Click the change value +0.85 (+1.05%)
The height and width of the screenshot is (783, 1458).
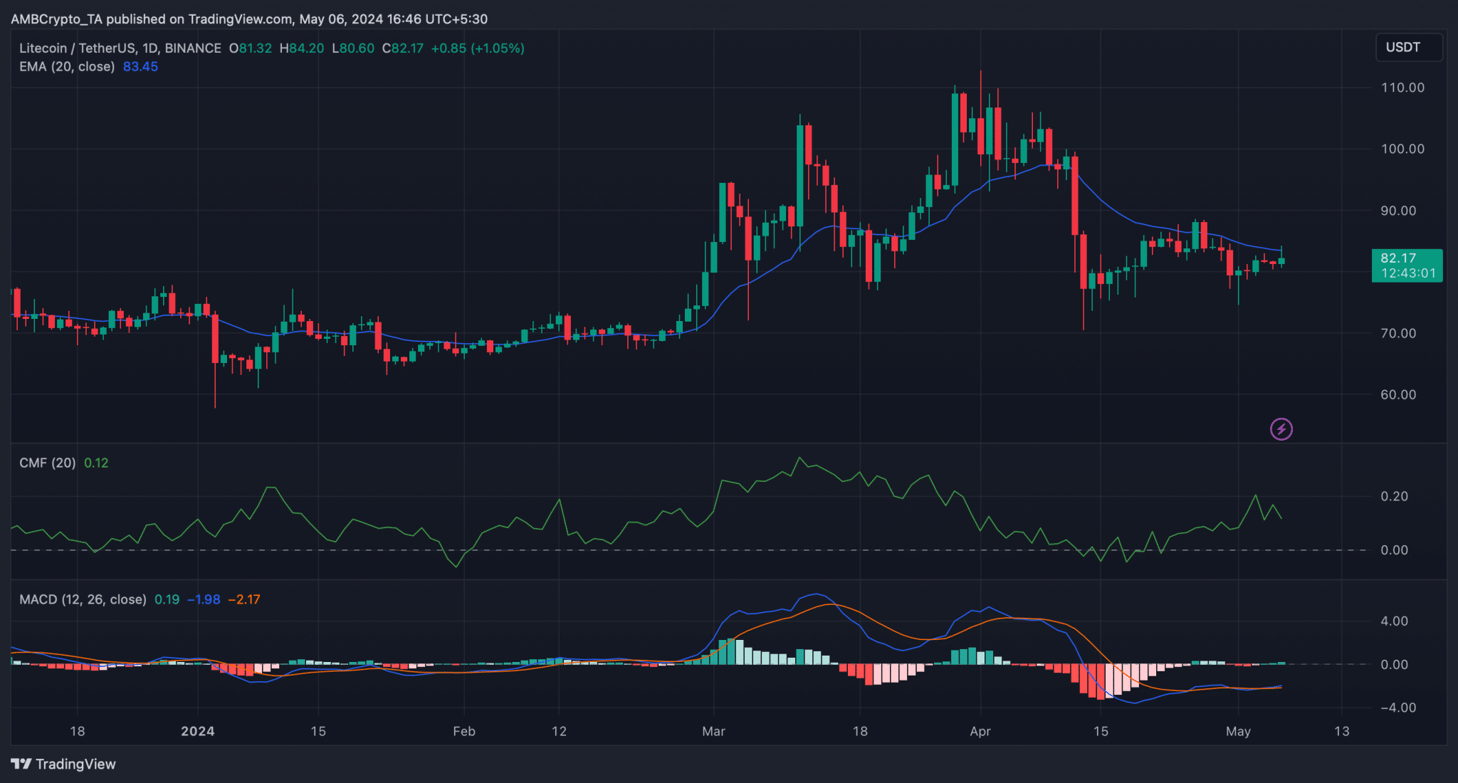click(x=478, y=48)
